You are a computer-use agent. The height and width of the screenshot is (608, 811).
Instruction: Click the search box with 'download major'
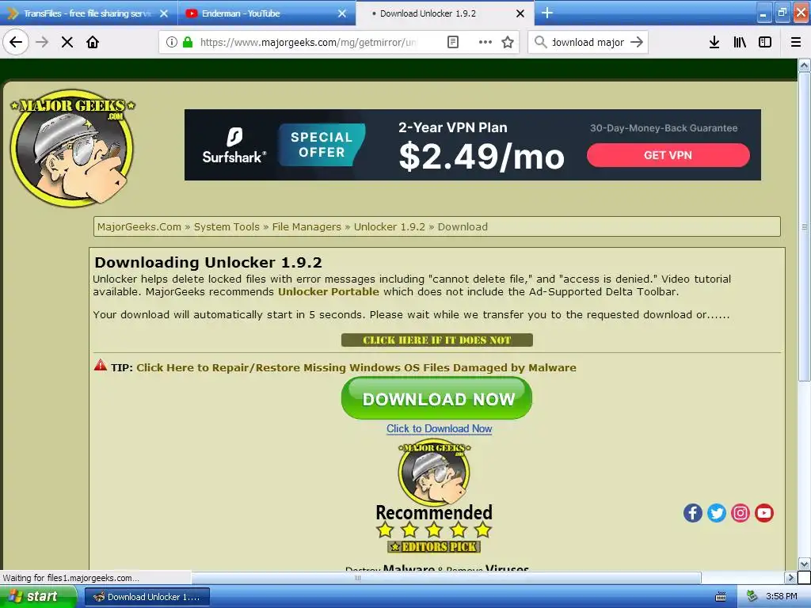(x=588, y=42)
